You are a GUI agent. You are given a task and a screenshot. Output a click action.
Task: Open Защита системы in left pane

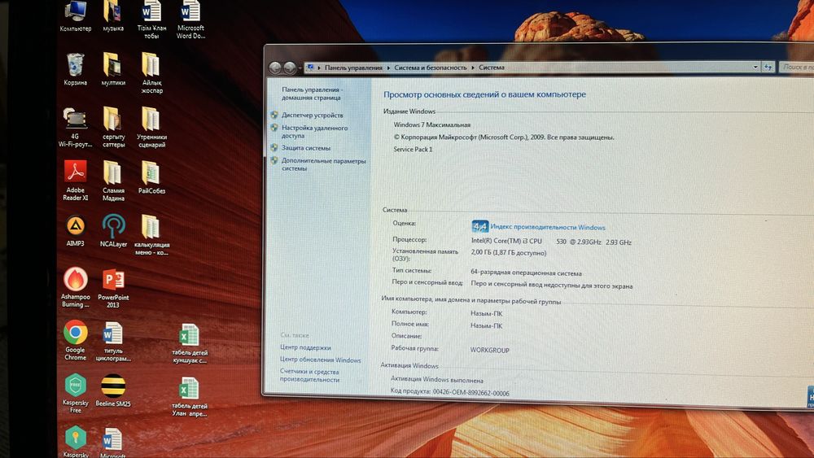(x=306, y=148)
